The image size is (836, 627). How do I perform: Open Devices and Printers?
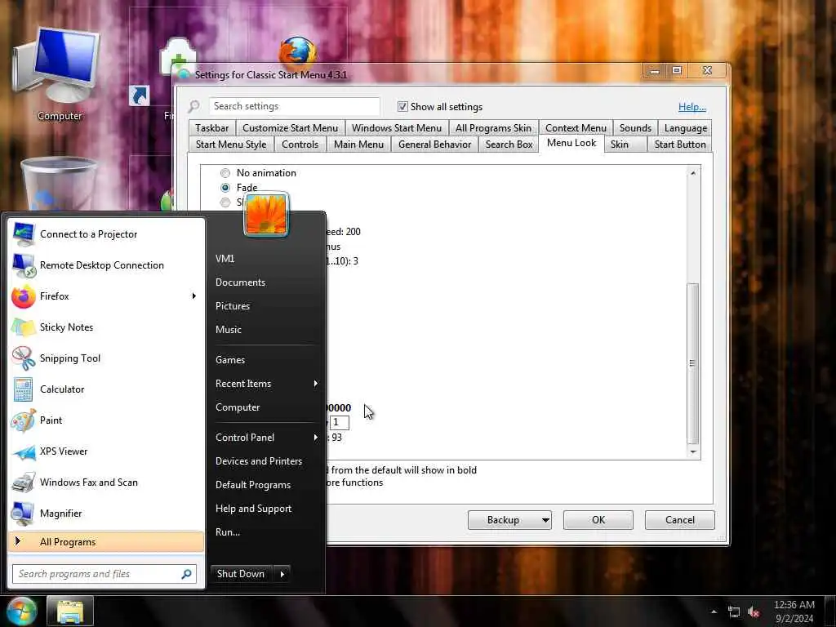point(259,461)
